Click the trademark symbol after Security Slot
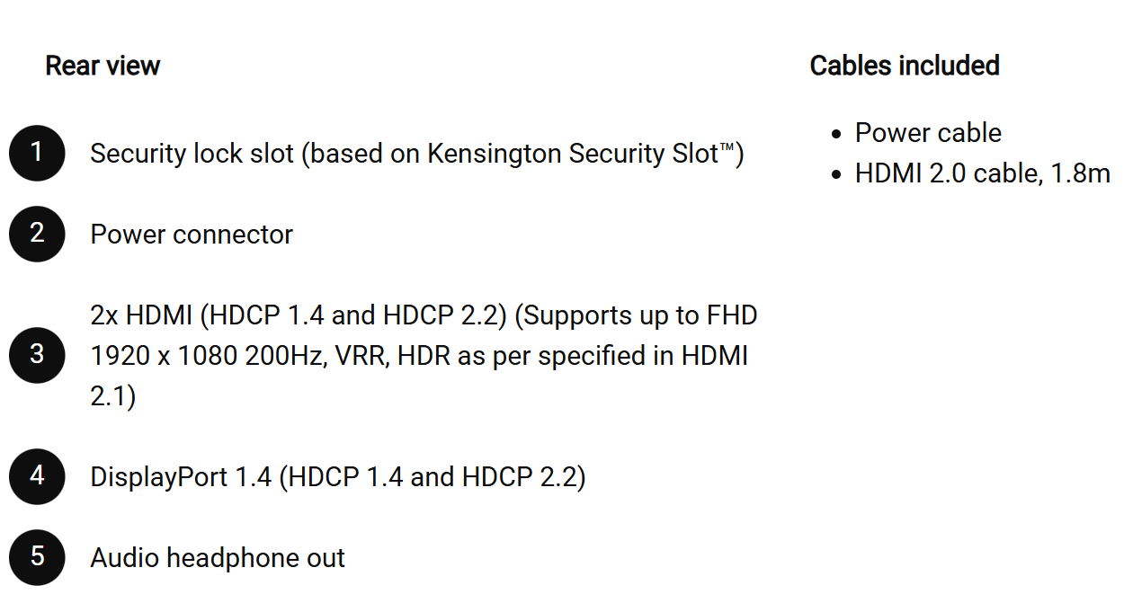Screen dimensions: 1124x603 coord(727,147)
